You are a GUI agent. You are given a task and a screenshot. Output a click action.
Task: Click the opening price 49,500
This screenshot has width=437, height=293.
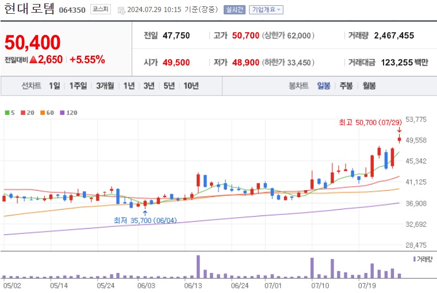coord(176,63)
